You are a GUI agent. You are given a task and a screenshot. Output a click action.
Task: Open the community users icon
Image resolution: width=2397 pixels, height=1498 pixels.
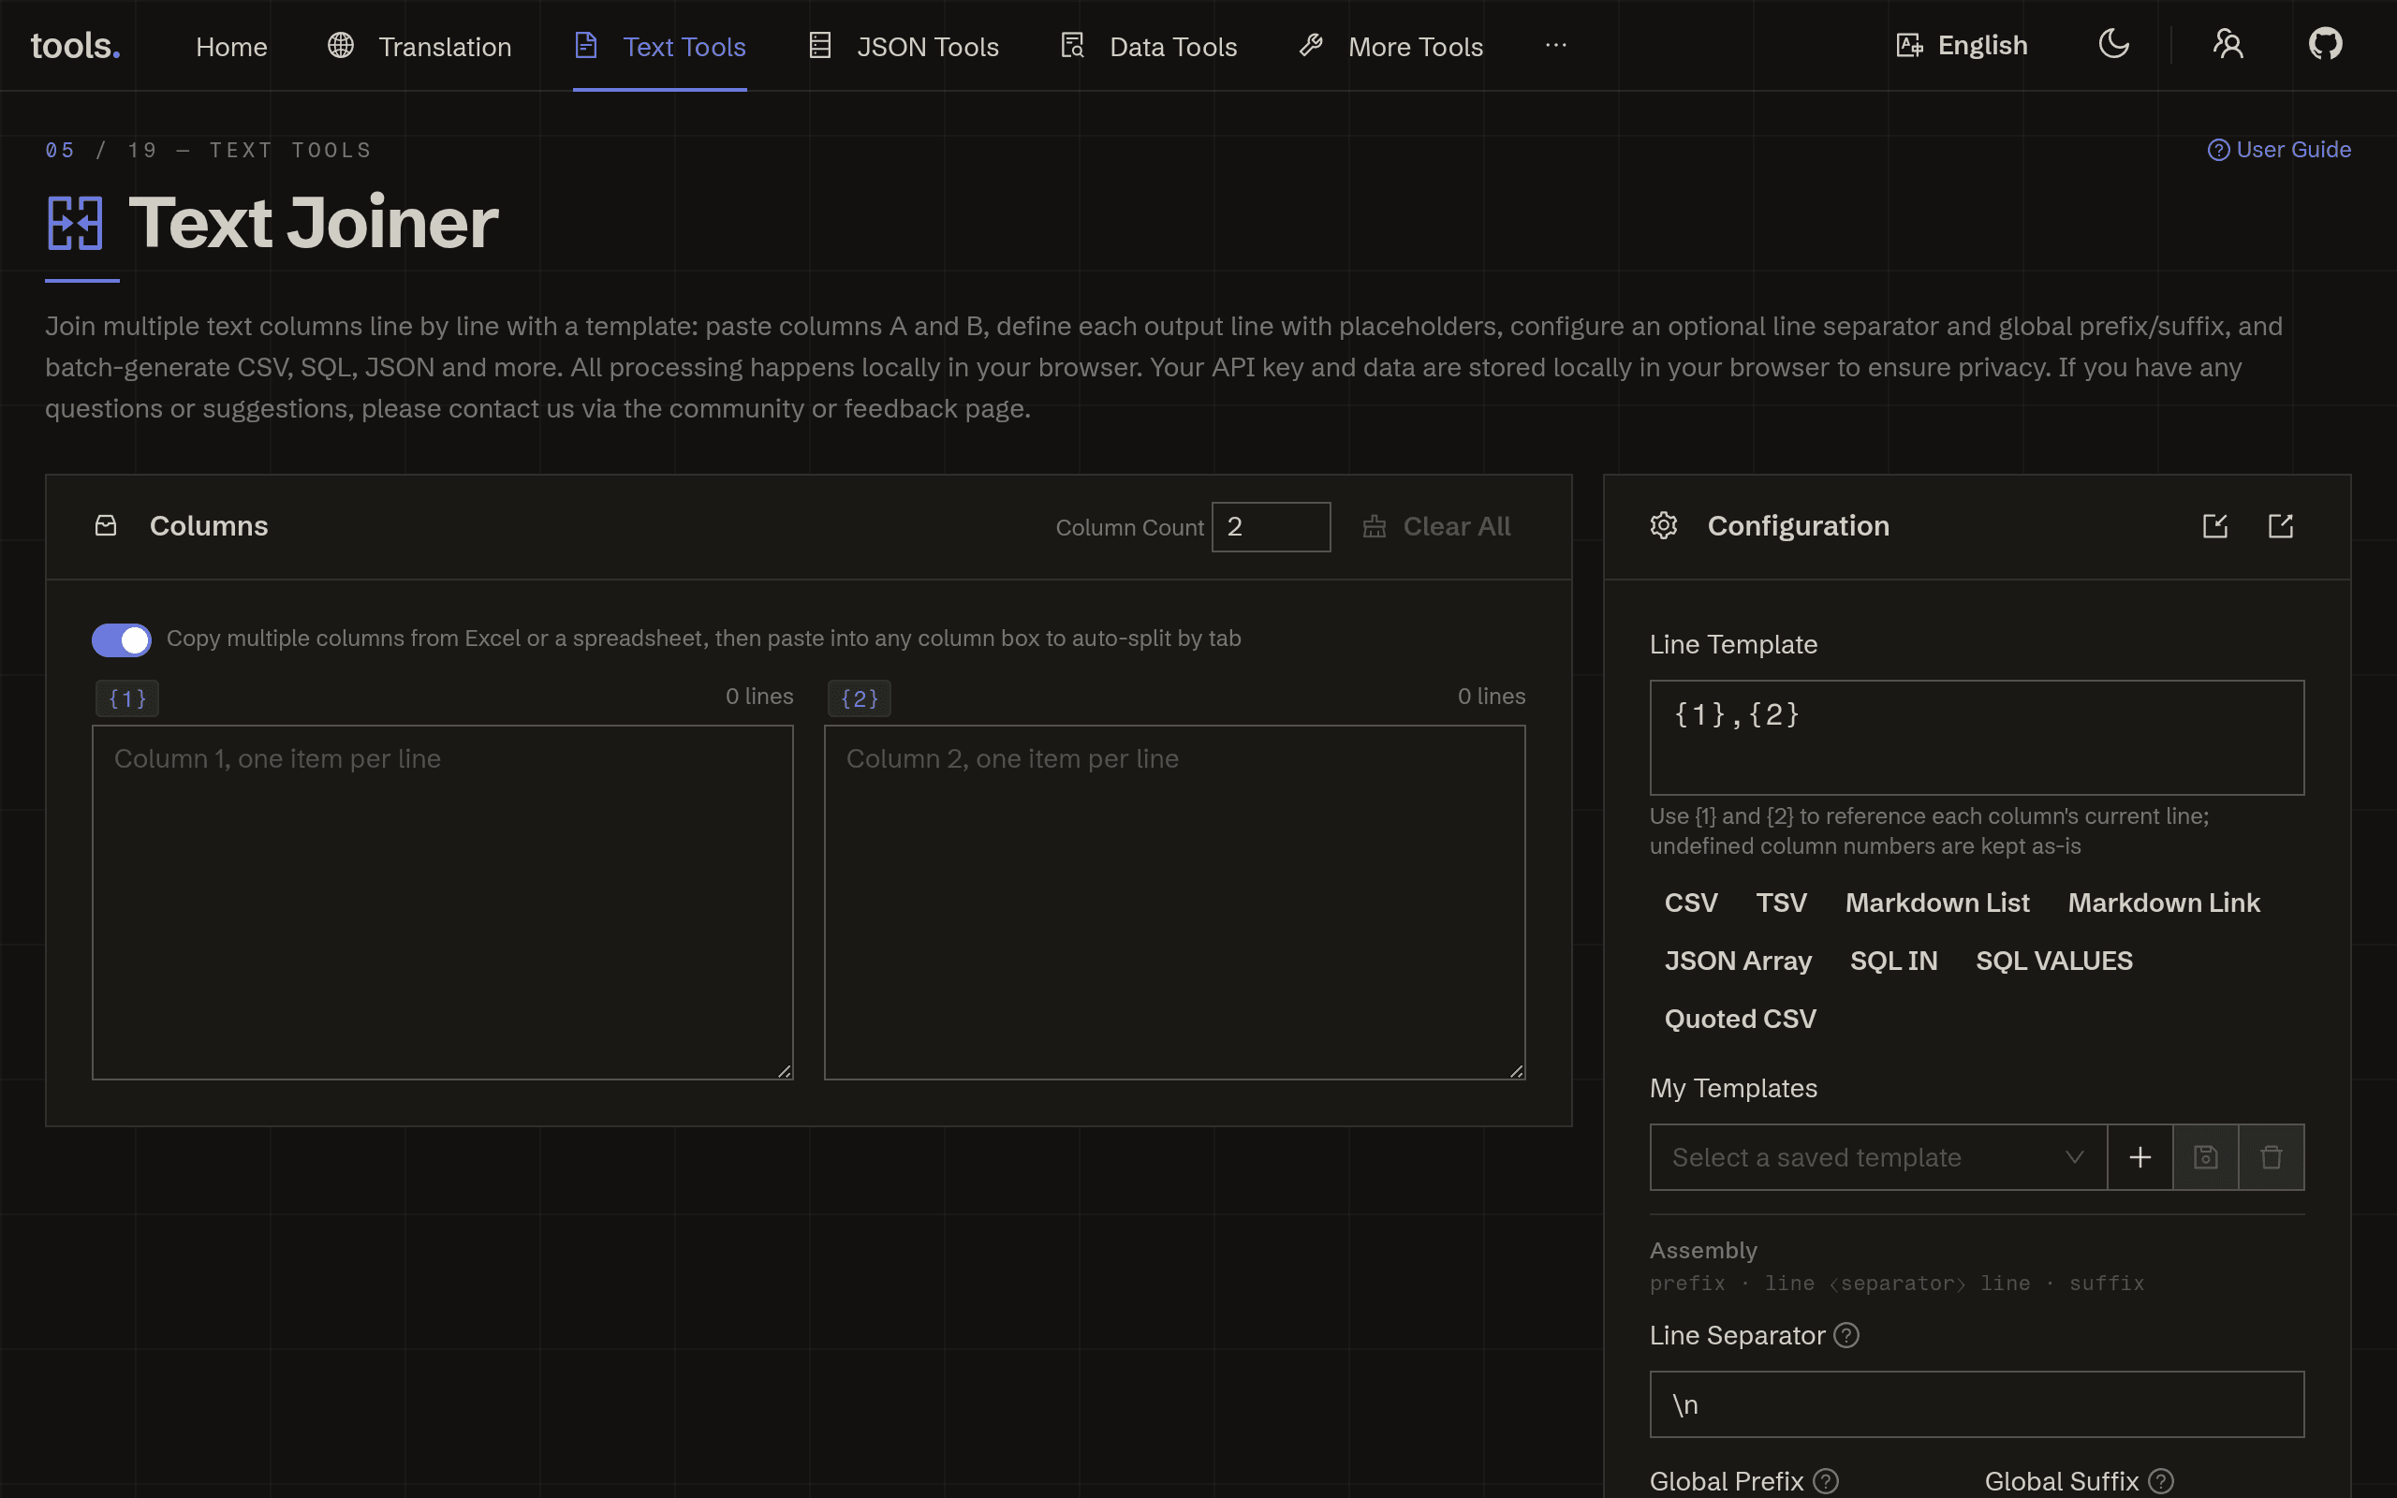pyautogui.click(x=2228, y=44)
